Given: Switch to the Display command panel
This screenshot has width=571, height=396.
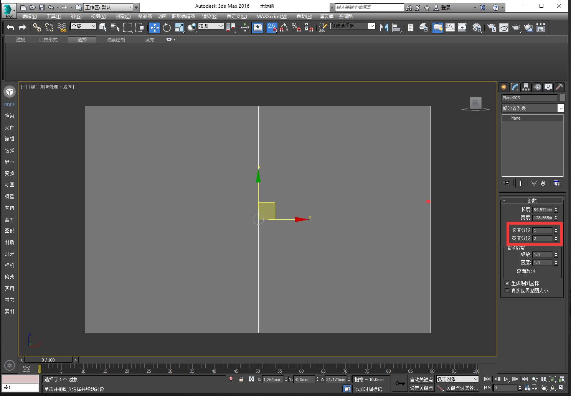Looking at the screenshot, I should coord(548,87).
